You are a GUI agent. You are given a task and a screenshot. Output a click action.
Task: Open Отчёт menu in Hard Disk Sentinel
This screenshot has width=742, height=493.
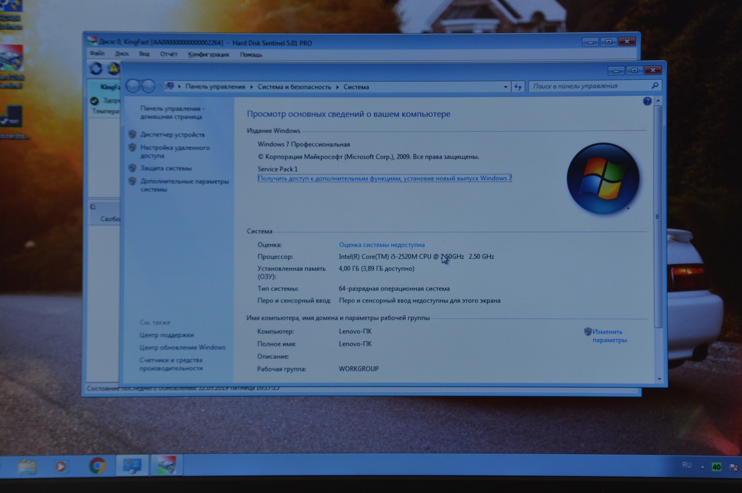tap(169, 54)
